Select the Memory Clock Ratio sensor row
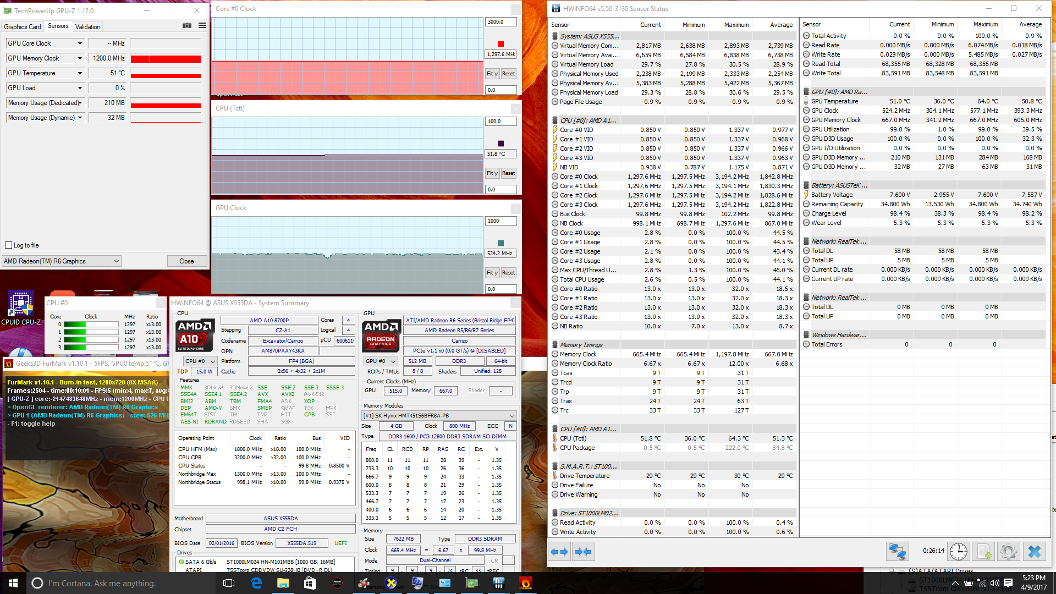Screen dimensions: 1056x594 (673, 364)
